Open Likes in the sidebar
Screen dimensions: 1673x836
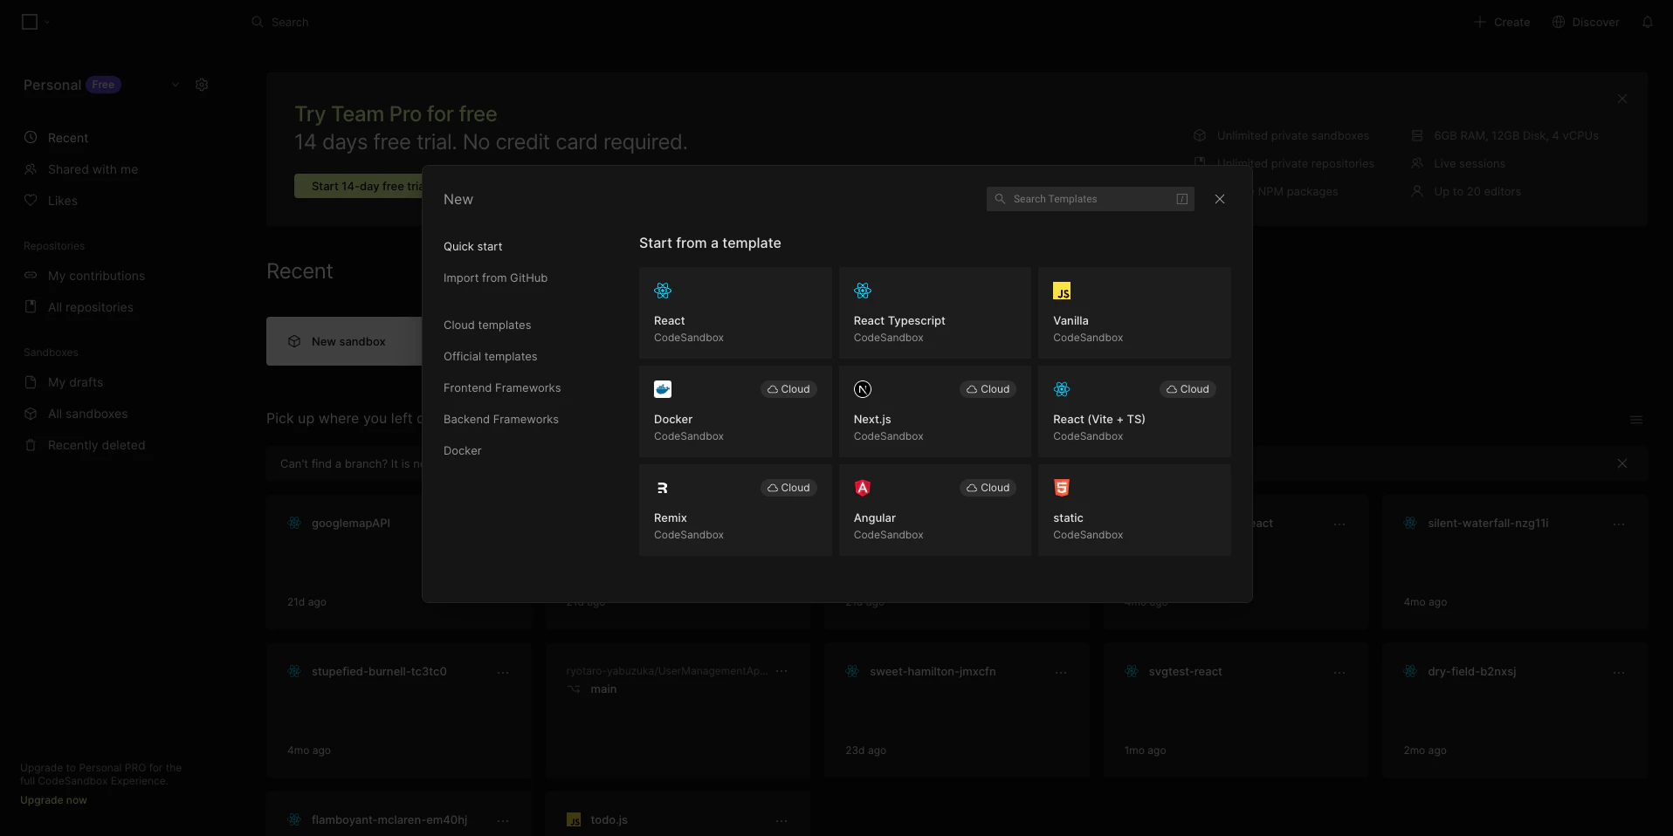tap(63, 201)
